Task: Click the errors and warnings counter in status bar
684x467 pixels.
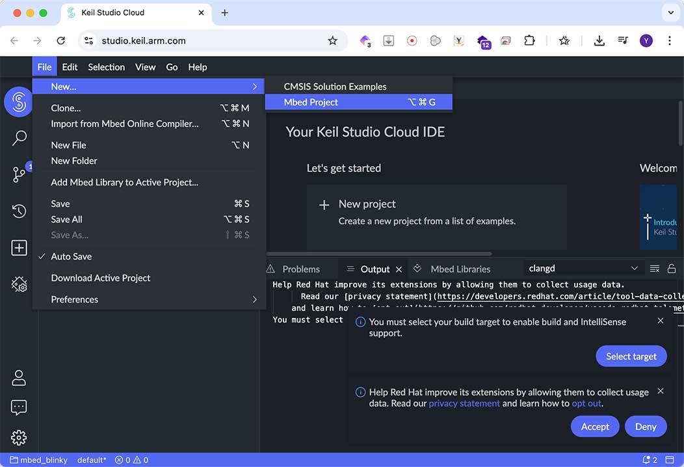Action: [x=131, y=460]
